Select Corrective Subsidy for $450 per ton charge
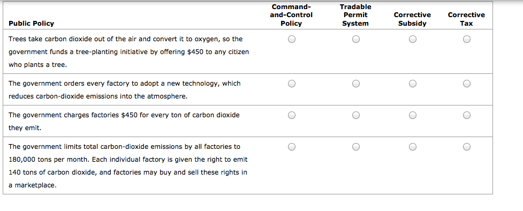Viewport: 523px width, 211px height. (x=413, y=115)
